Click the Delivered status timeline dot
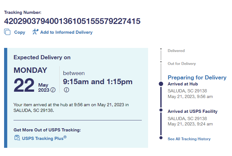The image size is (232, 156). pos(161,49)
